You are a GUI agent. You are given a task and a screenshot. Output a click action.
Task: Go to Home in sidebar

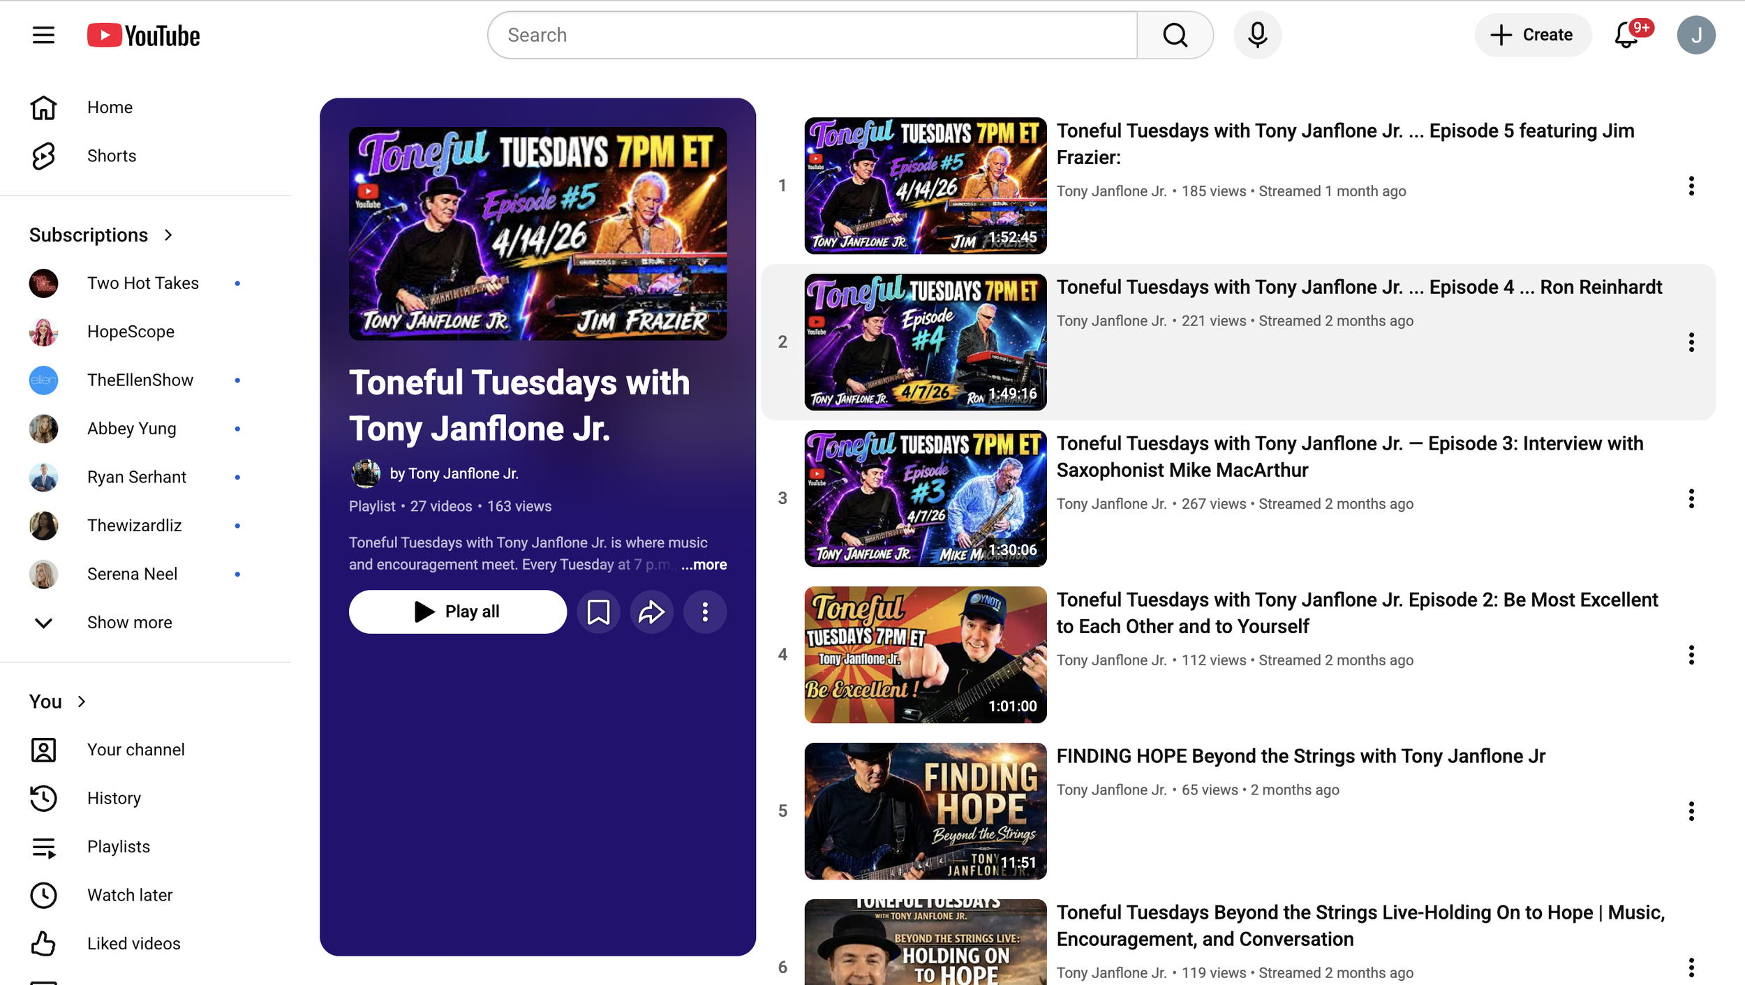pos(145,108)
